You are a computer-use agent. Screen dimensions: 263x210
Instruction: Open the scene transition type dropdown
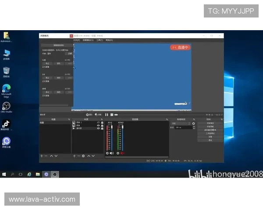(x=180, y=123)
